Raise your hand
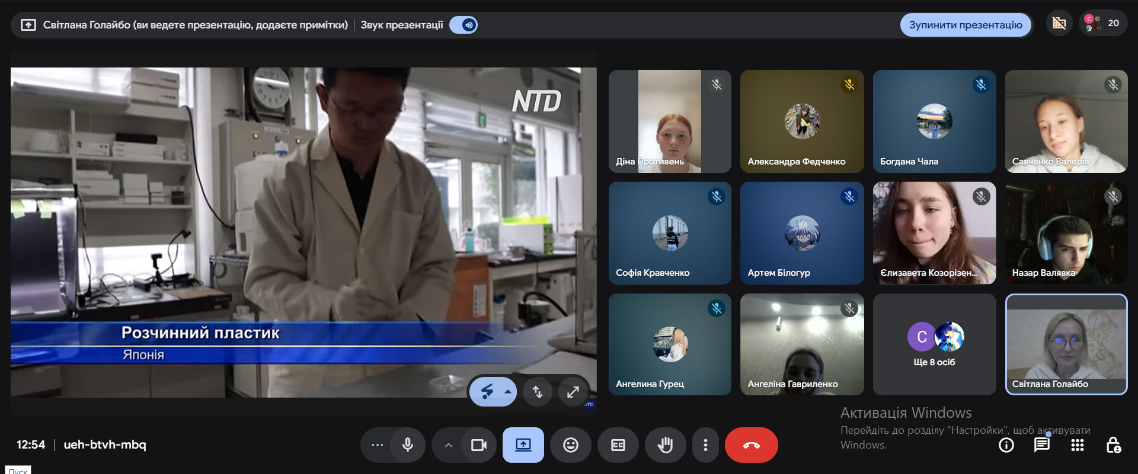 [665, 445]
